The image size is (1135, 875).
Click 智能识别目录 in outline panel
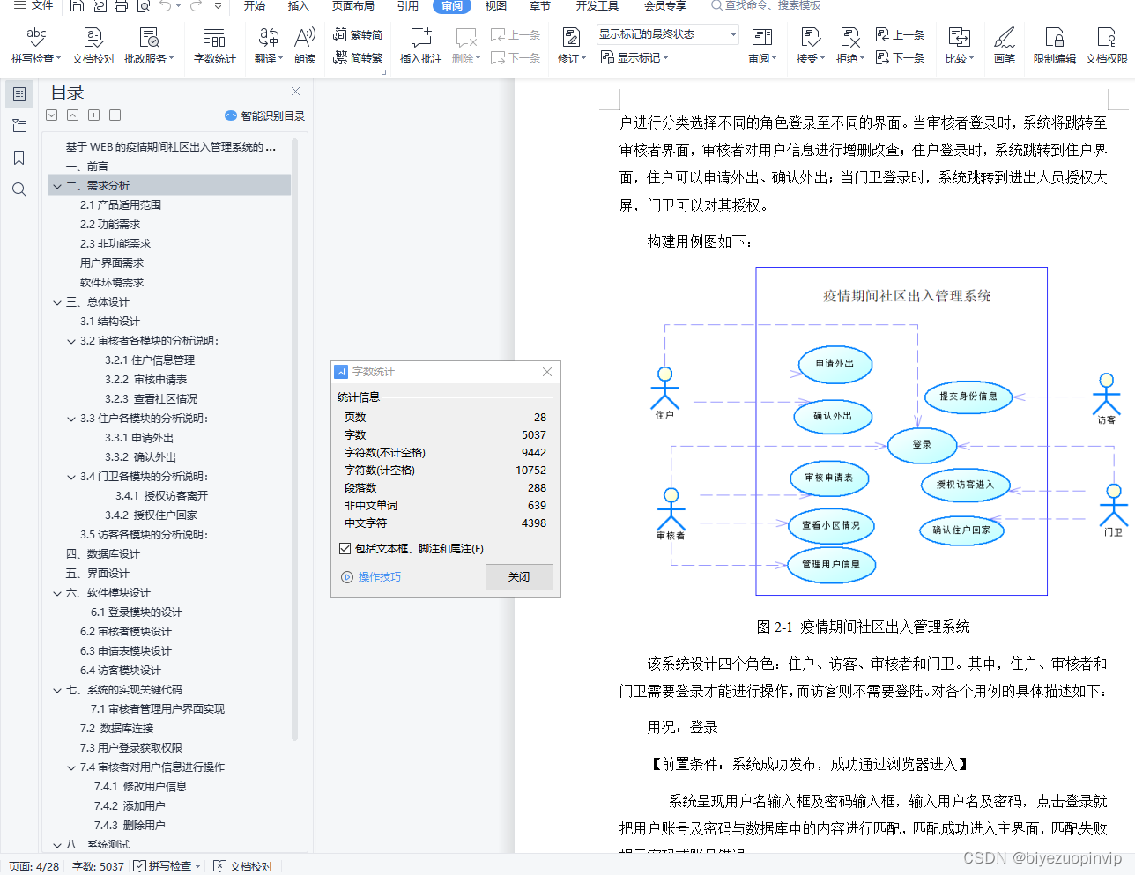(265, 115)
